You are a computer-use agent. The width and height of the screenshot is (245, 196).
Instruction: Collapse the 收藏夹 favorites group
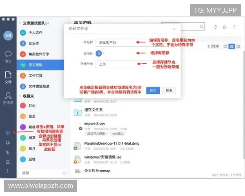coord(20,96)
